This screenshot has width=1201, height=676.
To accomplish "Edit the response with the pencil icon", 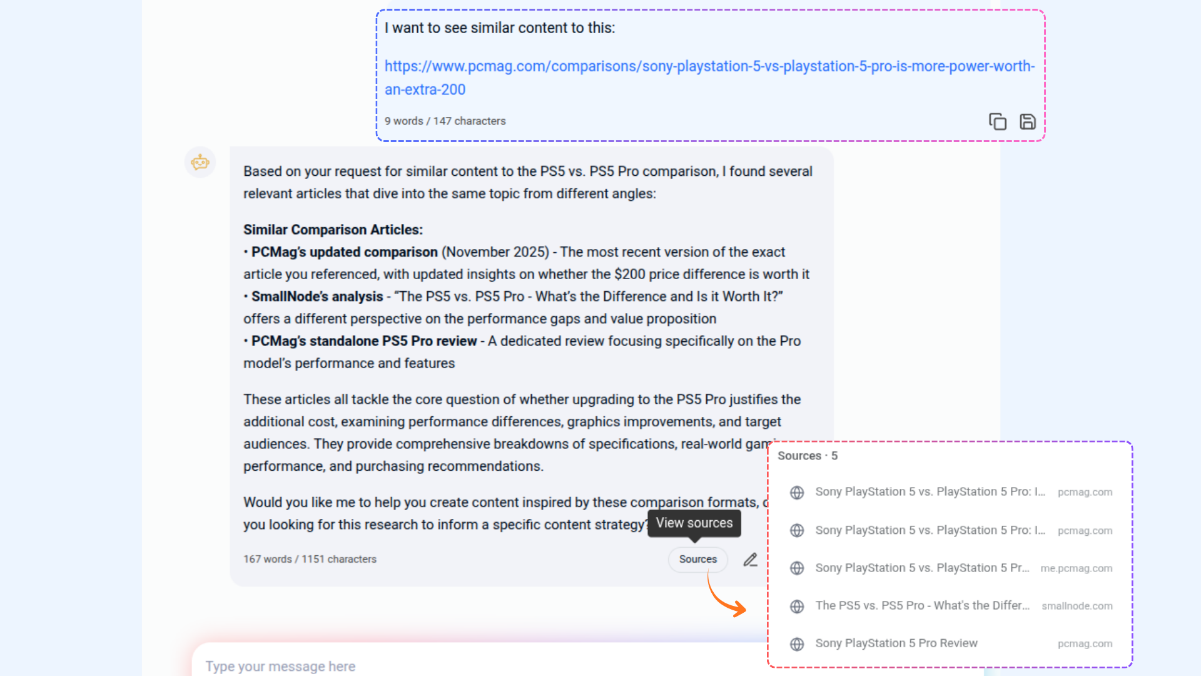I will (x=750, y=560).
